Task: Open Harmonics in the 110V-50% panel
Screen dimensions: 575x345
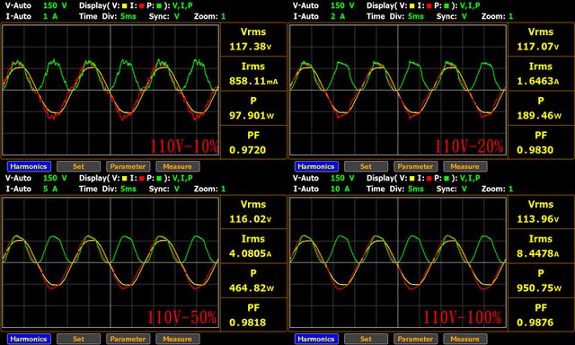Action: 29,339
